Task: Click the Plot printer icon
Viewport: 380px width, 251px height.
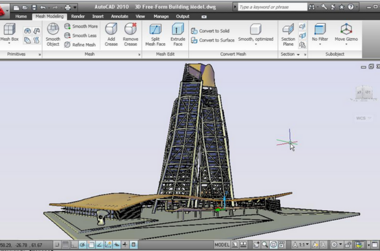Action: [x=68, y=8]
